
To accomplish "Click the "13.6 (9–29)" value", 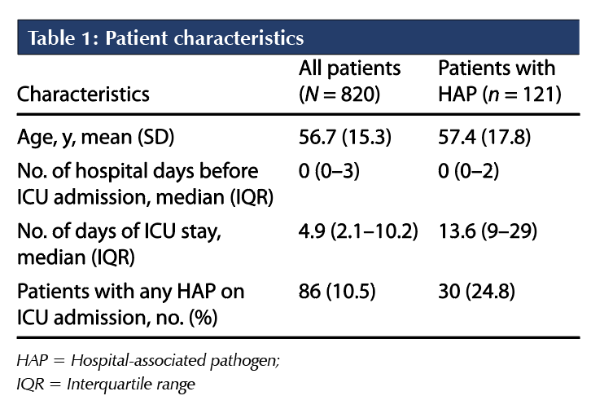I will point(487,231).
